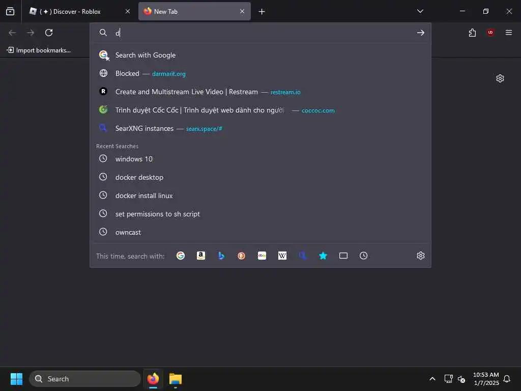
Task: Go forward with the forward arrow
Action: pos(31,33)
